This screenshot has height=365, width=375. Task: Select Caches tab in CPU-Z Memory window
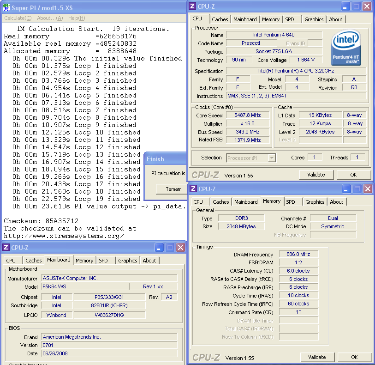tap(221, 202)
